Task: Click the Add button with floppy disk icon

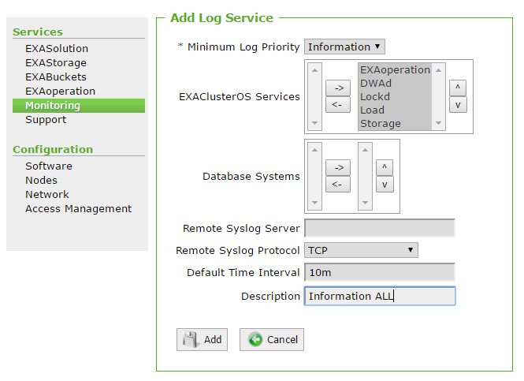Action: (x=203, y=339)
